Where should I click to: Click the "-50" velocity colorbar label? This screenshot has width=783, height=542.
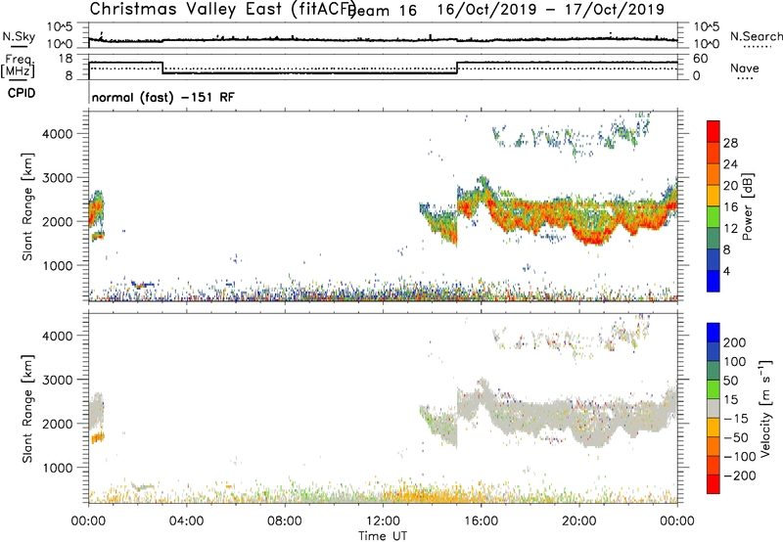coord(735,437)
